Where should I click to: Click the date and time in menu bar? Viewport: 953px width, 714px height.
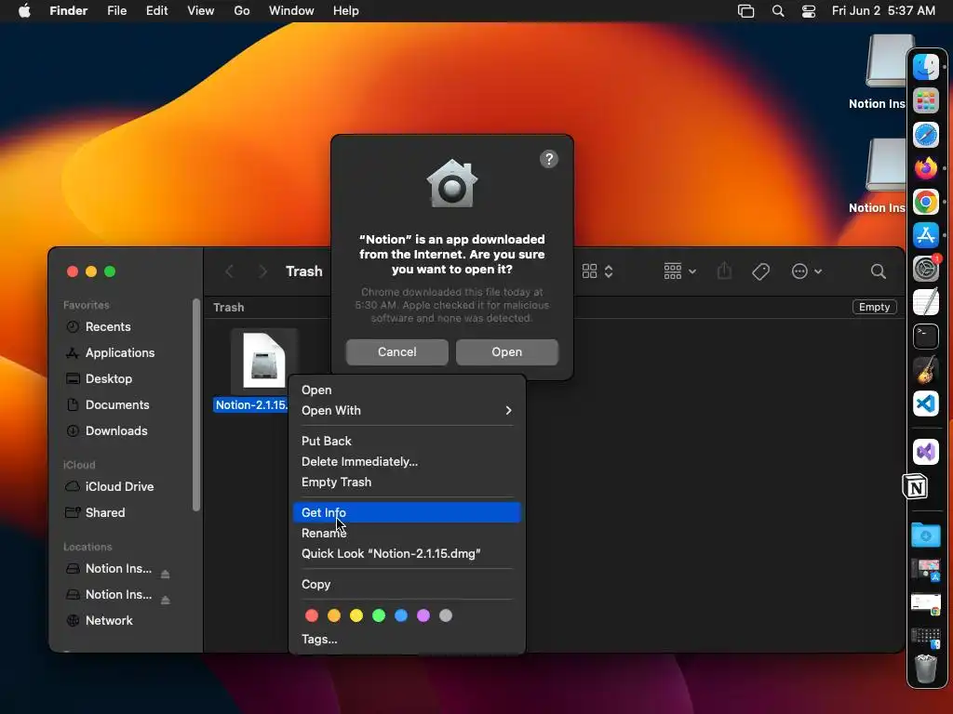coord(883,11)
